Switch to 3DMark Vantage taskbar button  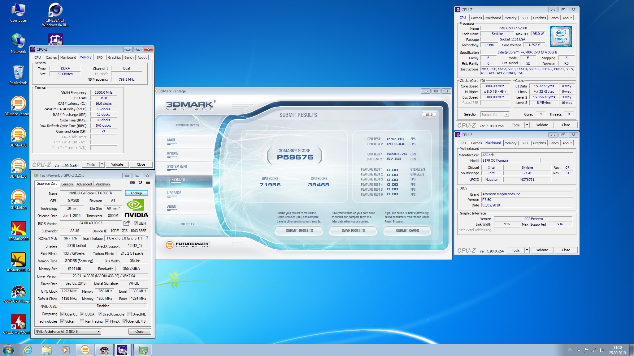[85, 350]
